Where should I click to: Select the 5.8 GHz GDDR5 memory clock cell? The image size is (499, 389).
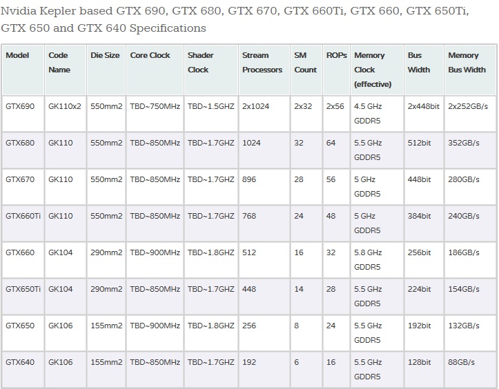(377, 260)
